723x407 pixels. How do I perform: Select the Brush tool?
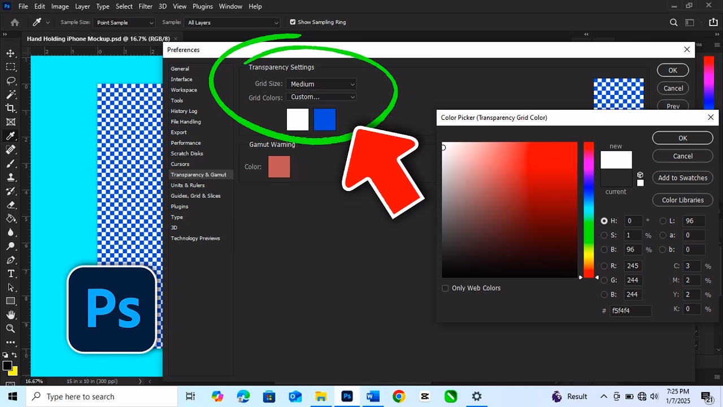click(x=10, y=164)
